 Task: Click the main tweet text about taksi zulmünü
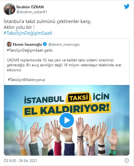click(x=47, y=24)
